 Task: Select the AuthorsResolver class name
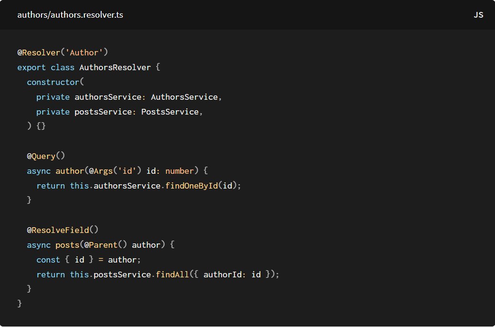115,67
